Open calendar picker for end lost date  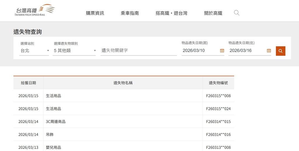(x=269, y=51)
